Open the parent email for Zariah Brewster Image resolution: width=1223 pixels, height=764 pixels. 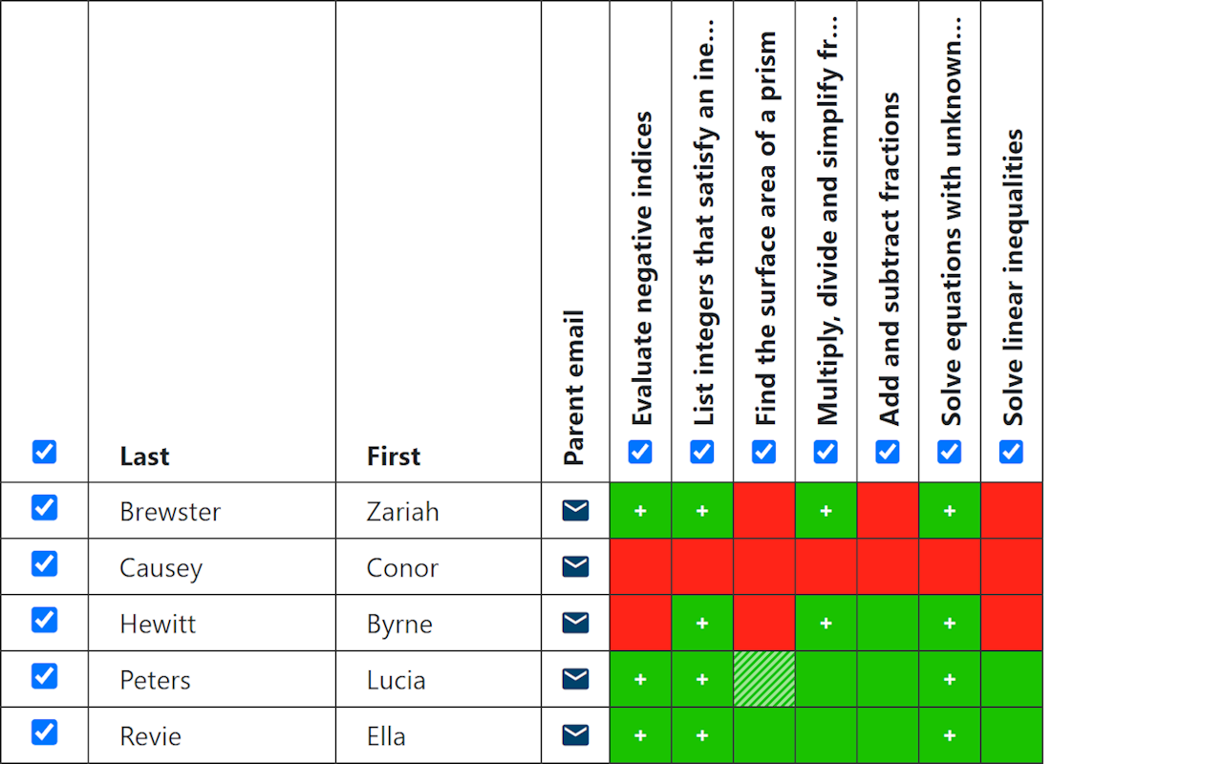[x=574, y=510]
